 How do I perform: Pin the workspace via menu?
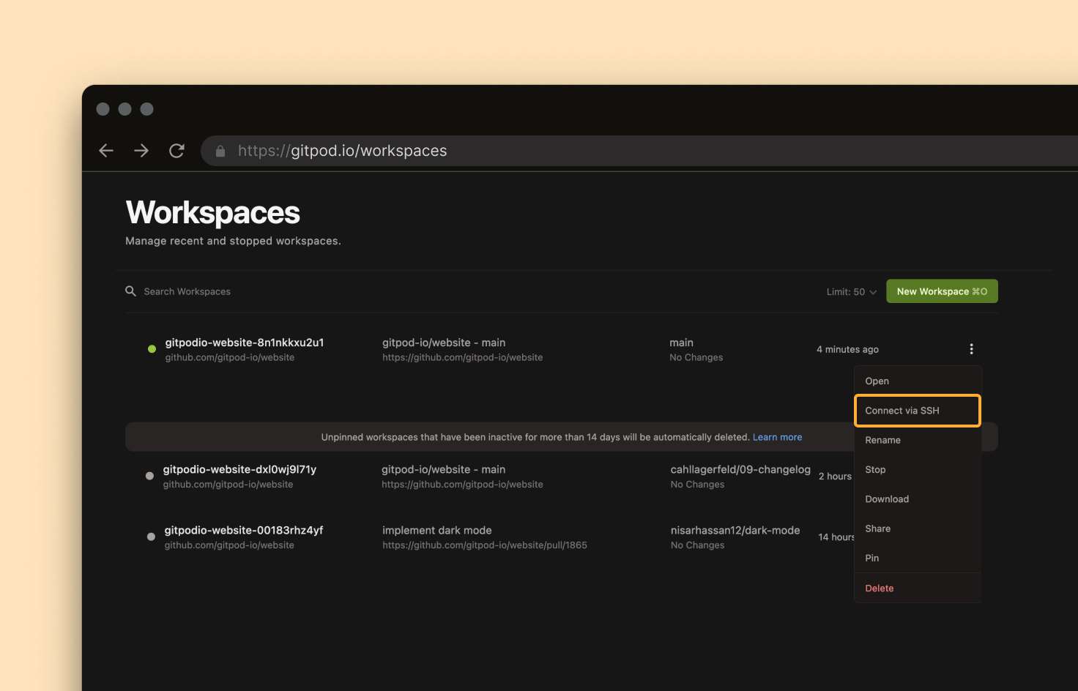871,558
